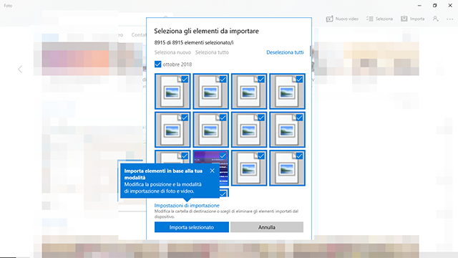Open the account profile icon
Screen dimensions: 458x258
436,19
